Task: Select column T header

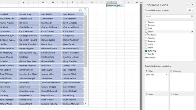Action: pos(111,2)
